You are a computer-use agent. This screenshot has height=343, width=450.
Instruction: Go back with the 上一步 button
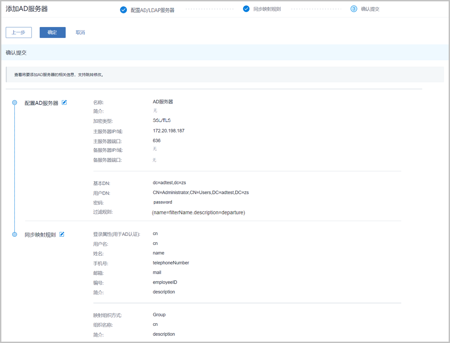coord(18,32)
